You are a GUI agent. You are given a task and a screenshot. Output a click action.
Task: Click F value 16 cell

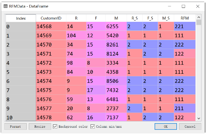pyautogui.click(x=96, y=117)
